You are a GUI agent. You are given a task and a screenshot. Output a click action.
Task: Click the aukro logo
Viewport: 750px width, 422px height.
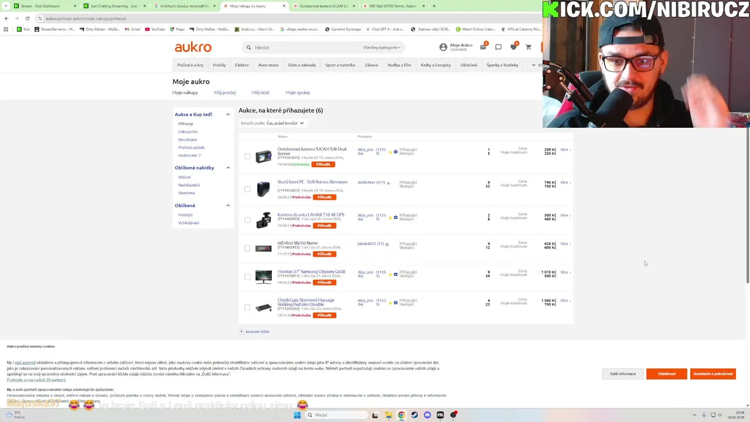click(193, 47)
